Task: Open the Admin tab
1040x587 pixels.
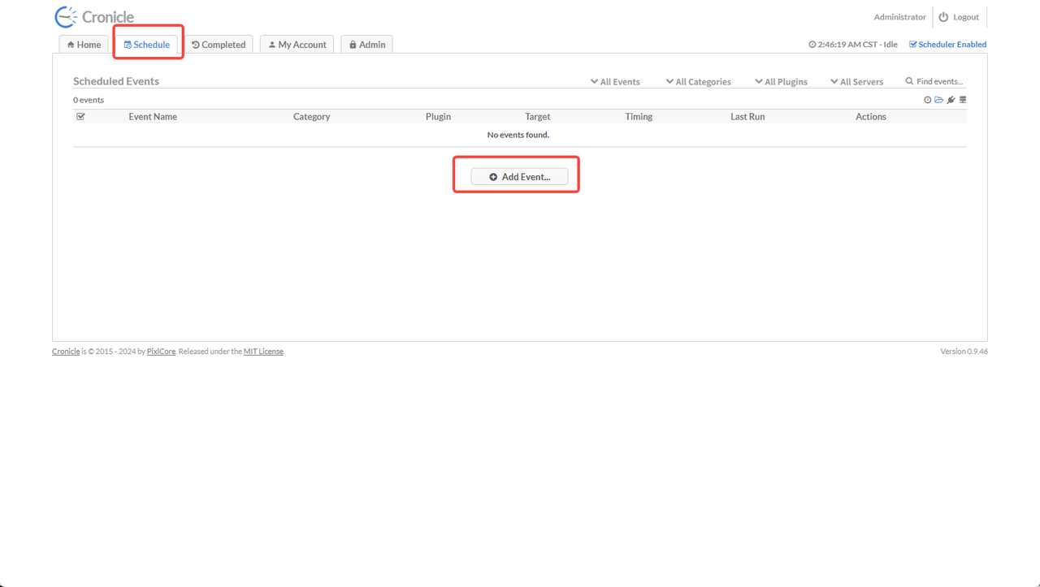Action: [366, 45]
